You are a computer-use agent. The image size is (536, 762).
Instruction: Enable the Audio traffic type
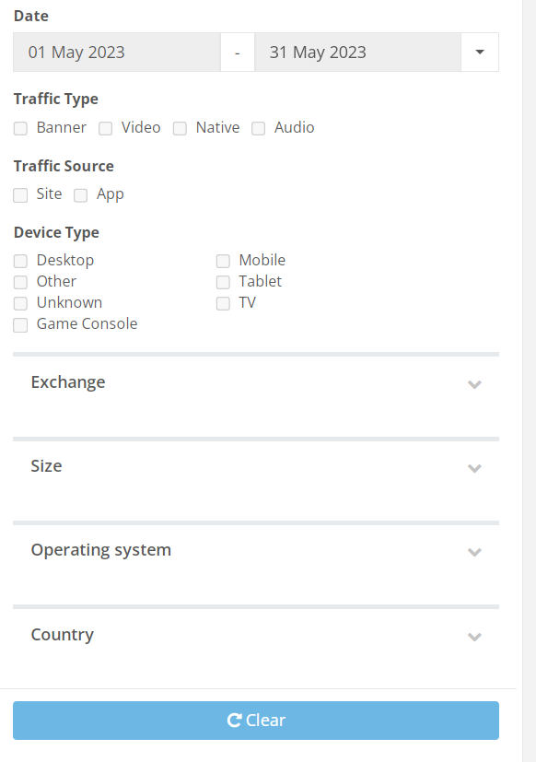pyautogui.click(x=258, y=128)
